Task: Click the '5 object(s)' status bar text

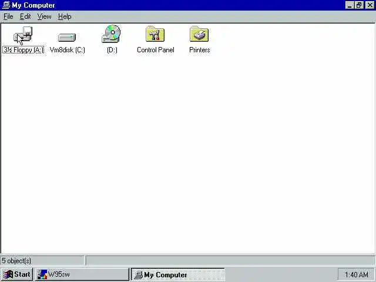Action: tap(16, 261)
